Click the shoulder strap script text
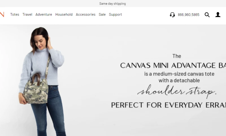 [177, 92]
